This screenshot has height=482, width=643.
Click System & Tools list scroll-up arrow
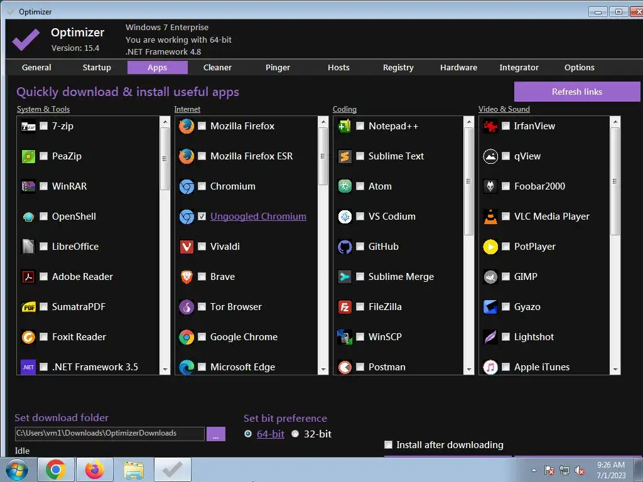click(165, 122)
